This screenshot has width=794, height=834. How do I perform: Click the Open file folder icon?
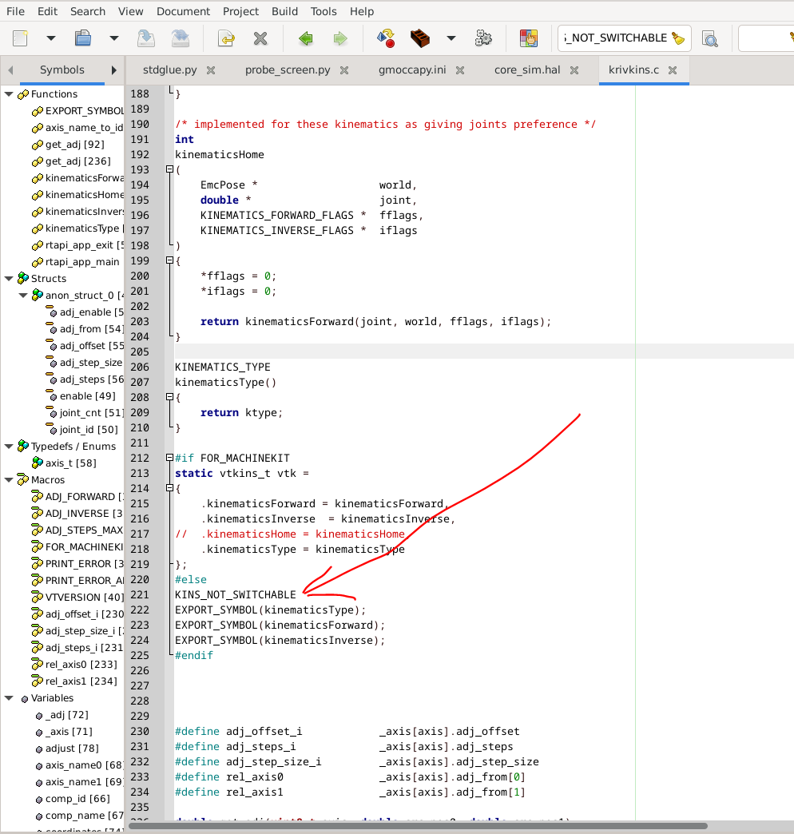coord(82,38)
